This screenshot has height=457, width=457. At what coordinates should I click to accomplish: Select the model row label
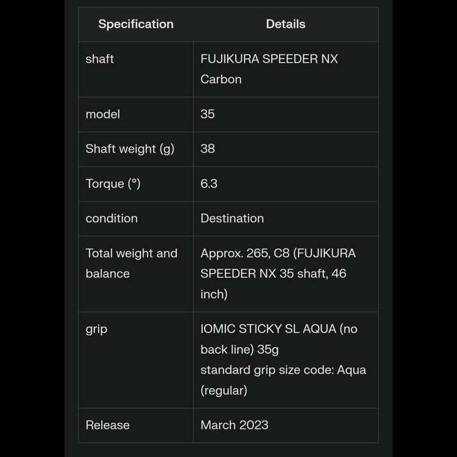(102, 115)
